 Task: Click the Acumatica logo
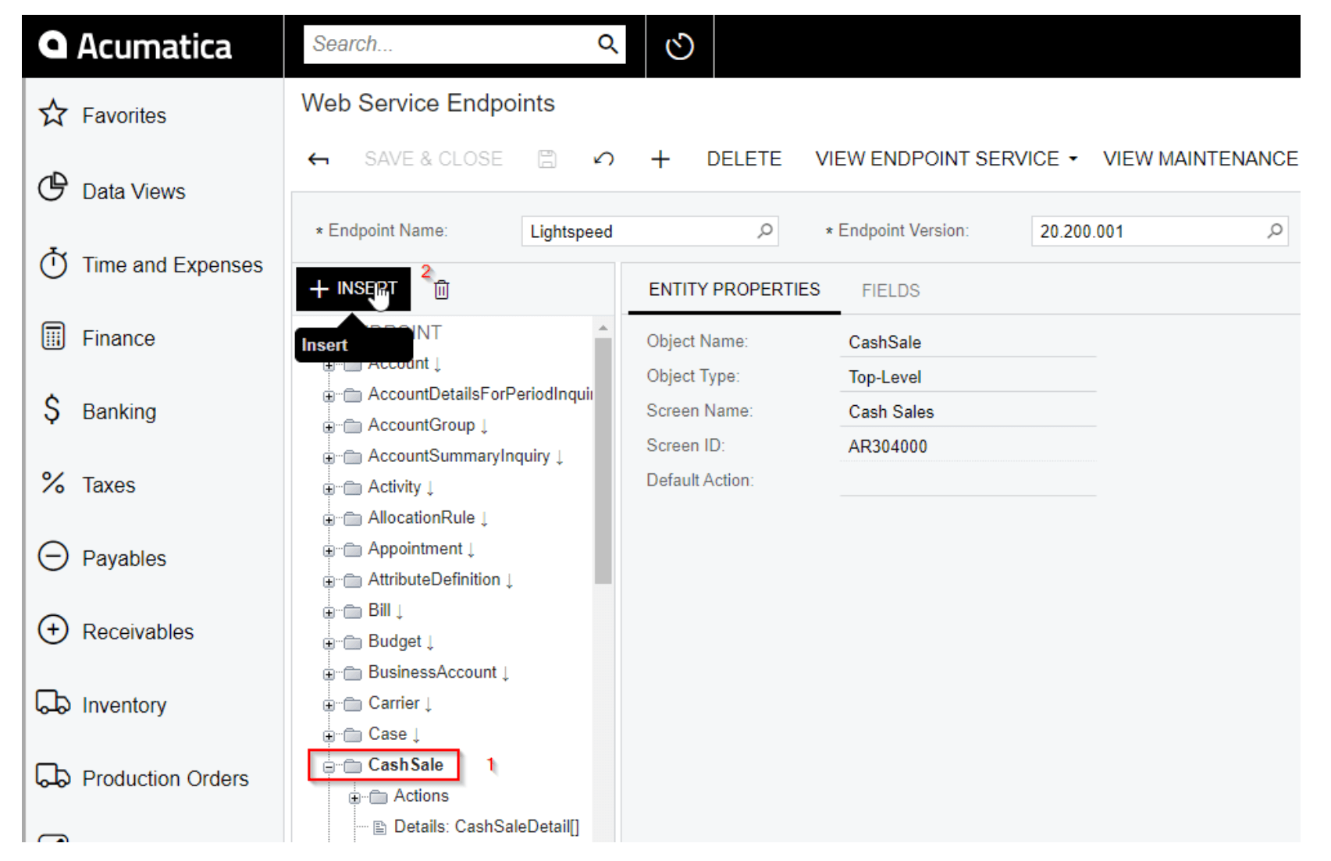[135, 46]
